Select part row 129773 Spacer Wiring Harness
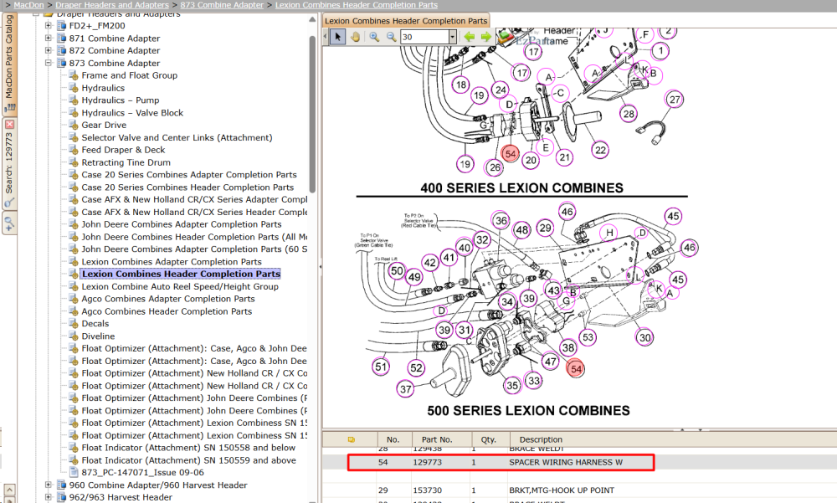The height and width of the screenshot is (503, 837). (x=501, y=463)
